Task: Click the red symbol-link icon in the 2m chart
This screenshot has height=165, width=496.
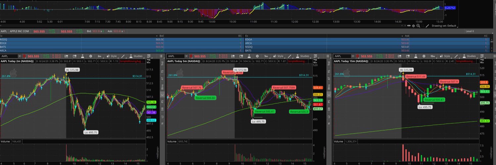Action: (24, 56)
